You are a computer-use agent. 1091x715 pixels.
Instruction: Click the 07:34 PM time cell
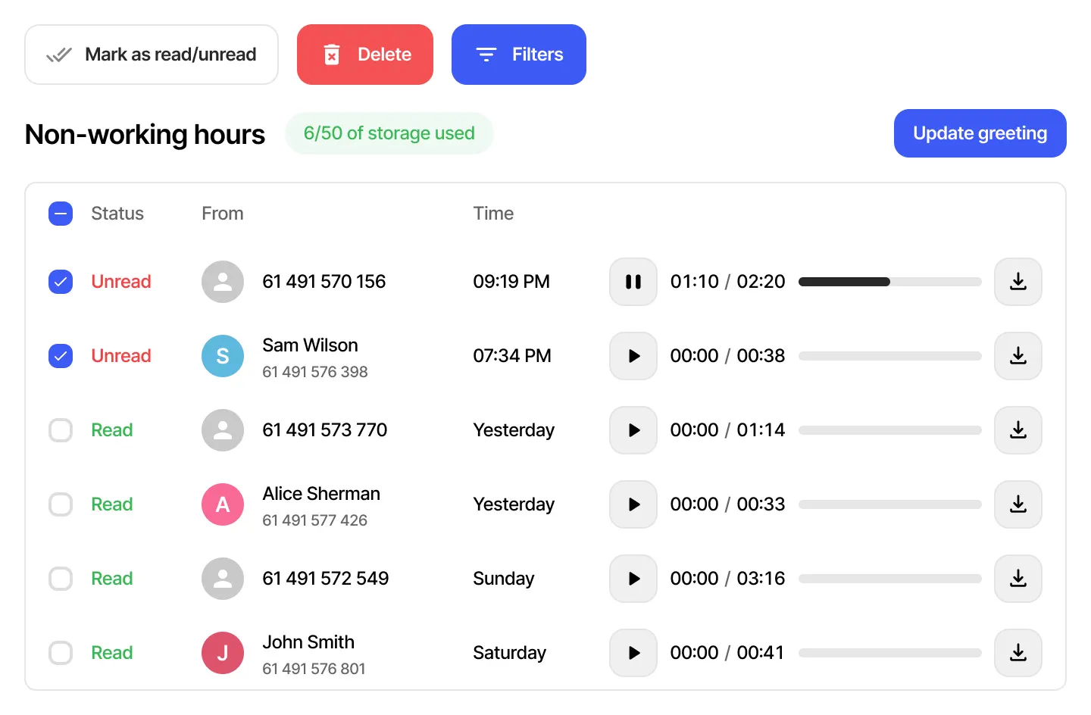coord(512,356)
